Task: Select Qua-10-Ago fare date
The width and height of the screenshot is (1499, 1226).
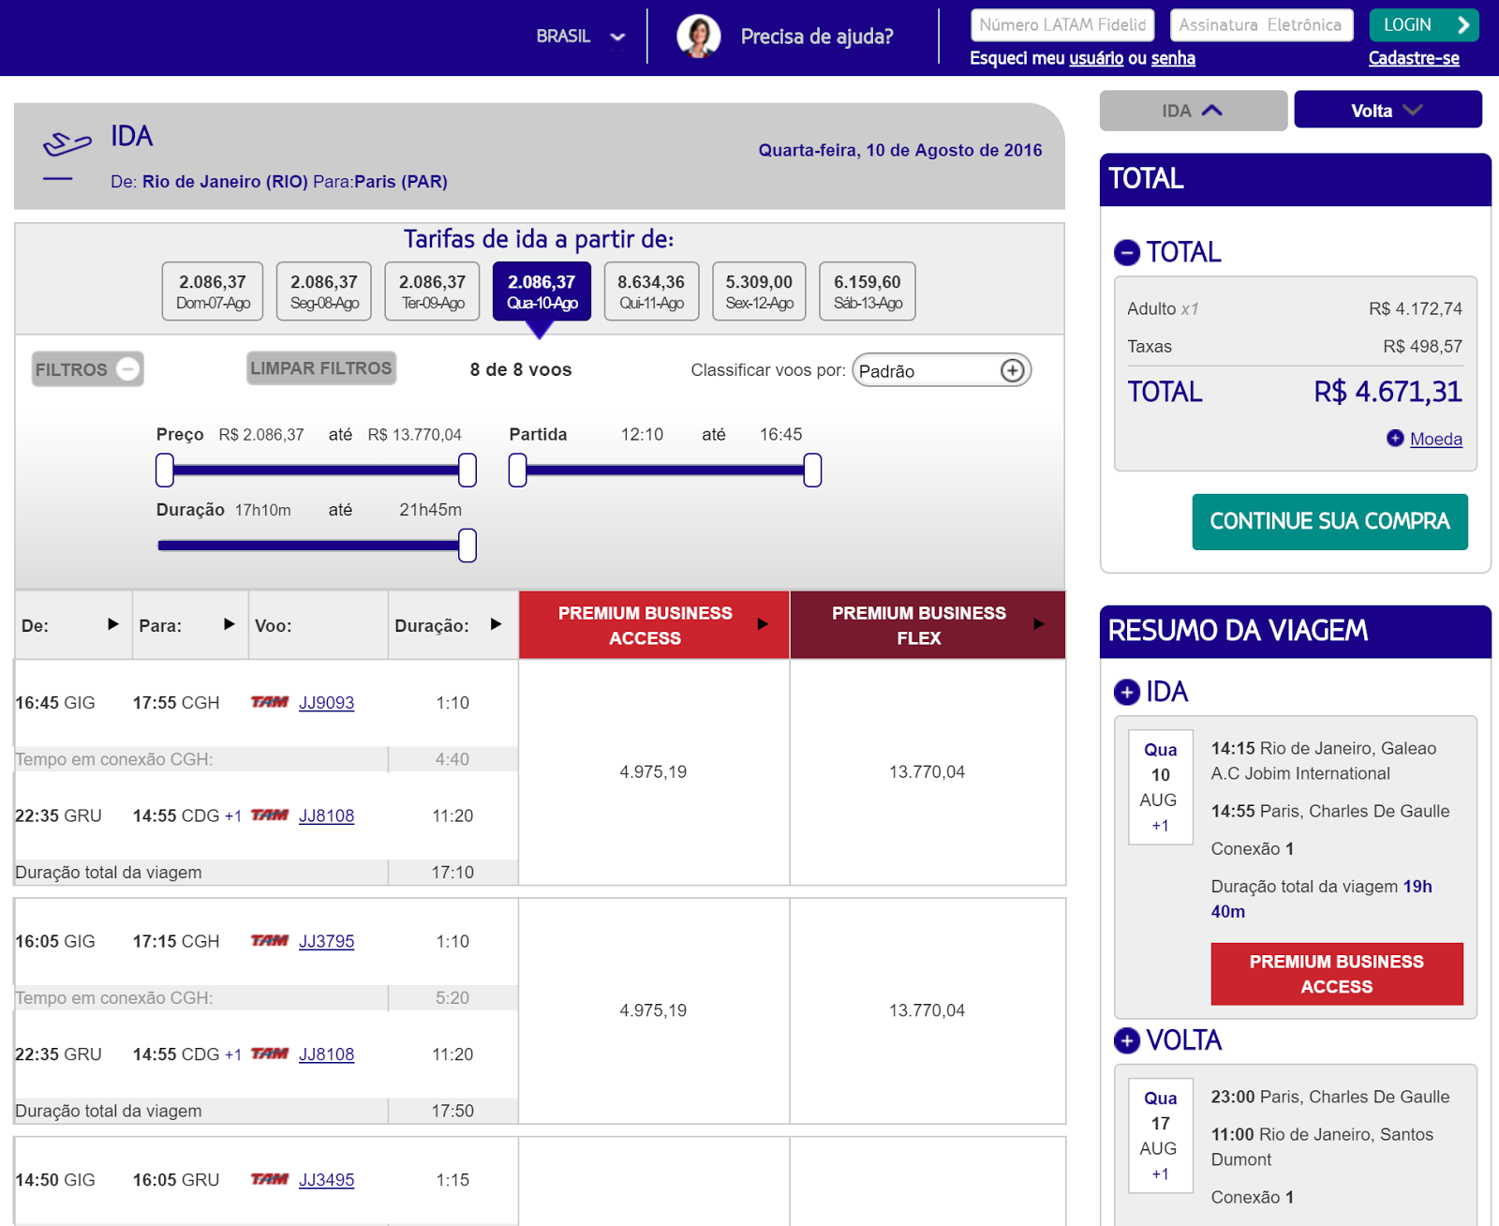Action: [x=542, y=292]
